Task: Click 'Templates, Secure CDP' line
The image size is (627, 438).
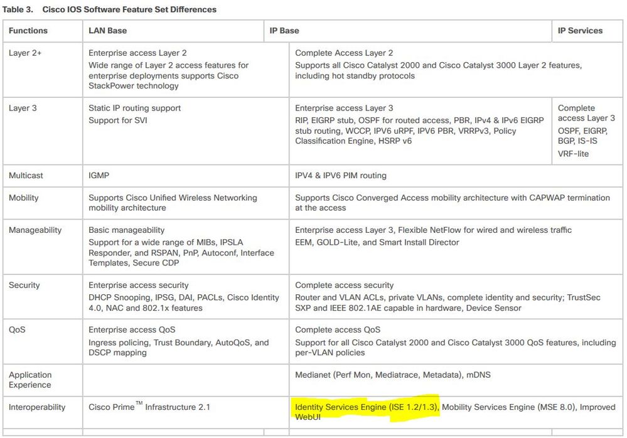Action: coord(134,262)
